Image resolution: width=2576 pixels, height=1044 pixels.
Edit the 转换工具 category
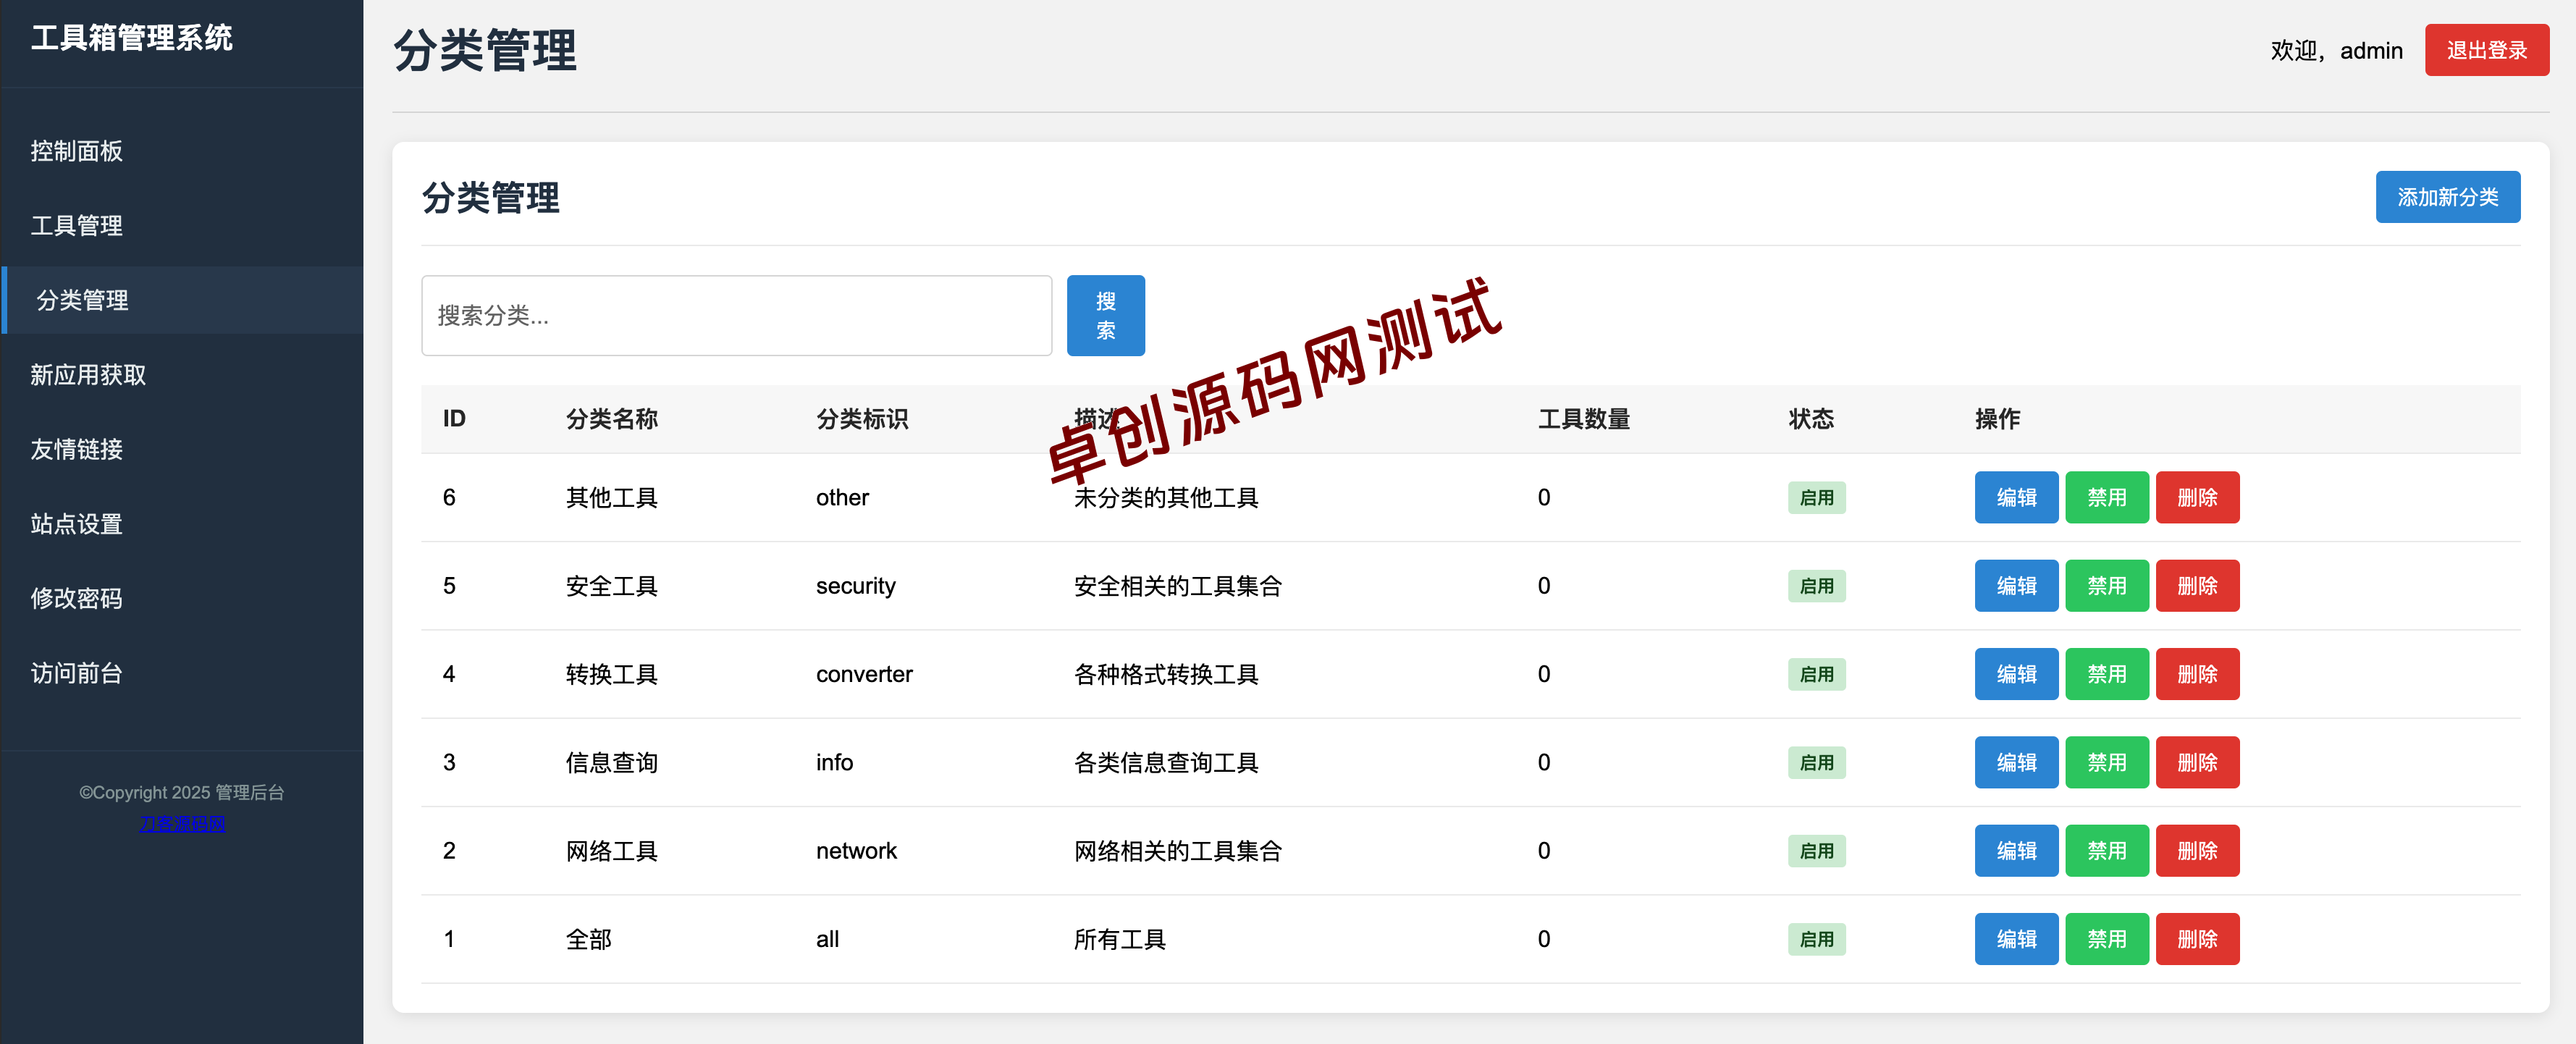click(x=2016, y=674)
